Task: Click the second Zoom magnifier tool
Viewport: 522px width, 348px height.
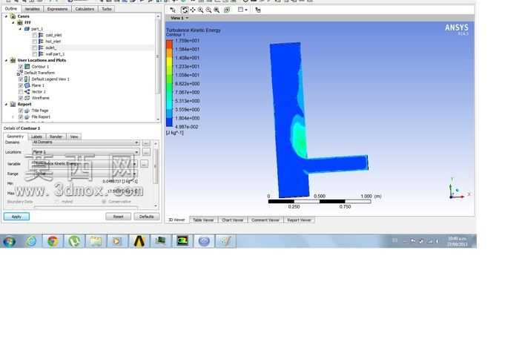Action: tap(209, 10)
